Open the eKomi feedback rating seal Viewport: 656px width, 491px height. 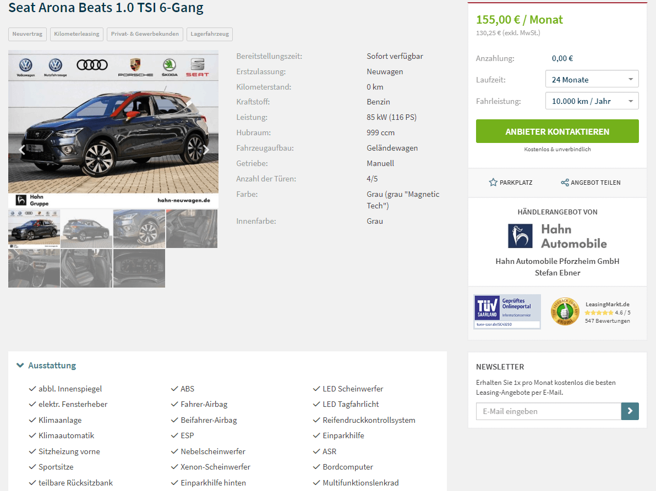point(565,312)
